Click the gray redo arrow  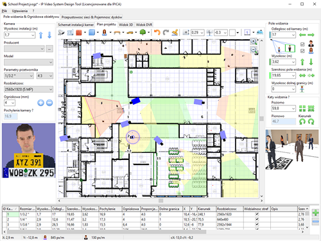166,32
